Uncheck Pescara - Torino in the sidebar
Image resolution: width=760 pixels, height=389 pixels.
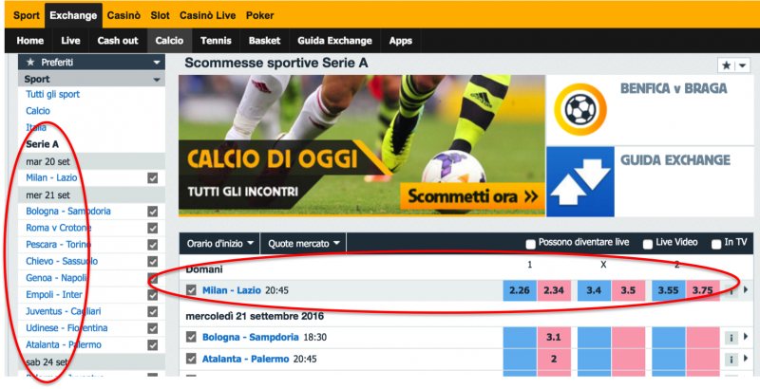153,245
